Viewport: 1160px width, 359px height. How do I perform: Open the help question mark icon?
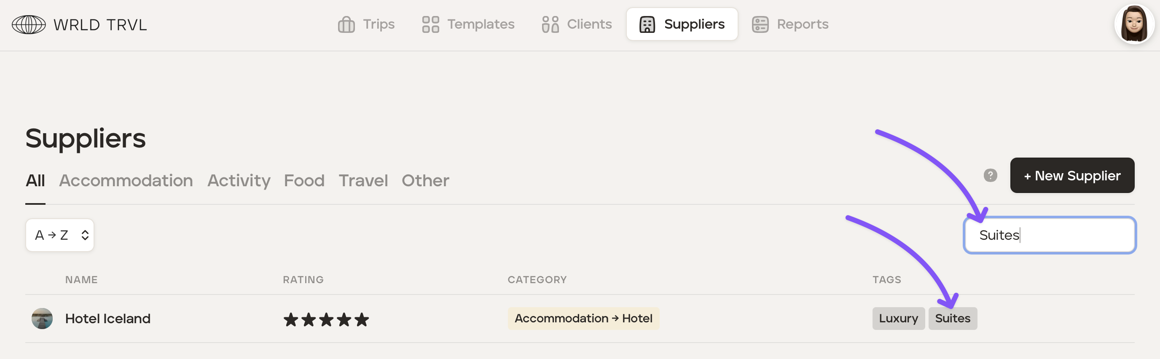tap(990, 175)
